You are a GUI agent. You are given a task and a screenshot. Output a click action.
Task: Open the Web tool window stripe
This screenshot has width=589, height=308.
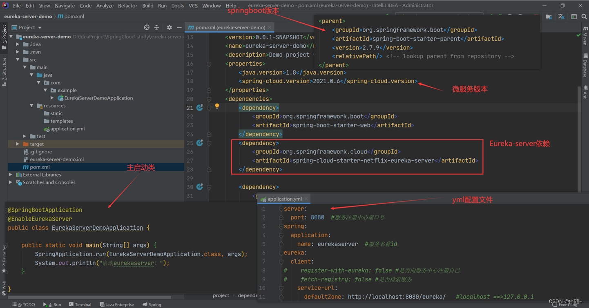click(4, 287)
